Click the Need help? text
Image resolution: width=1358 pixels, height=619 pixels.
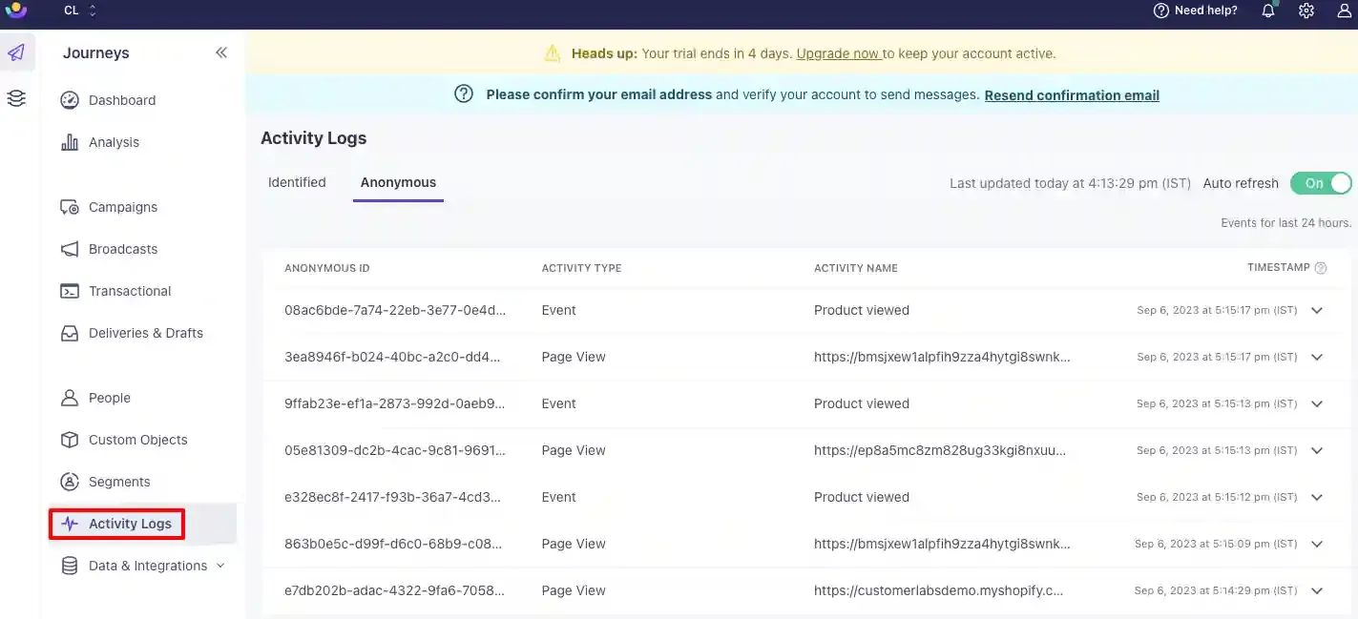tap(1206, 10)
